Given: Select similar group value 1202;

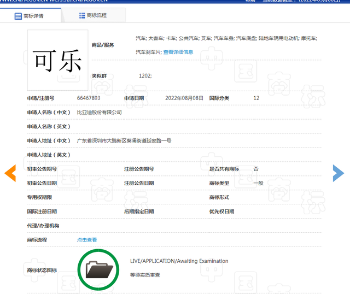Looking at the screenshot, I should (145, 76).
